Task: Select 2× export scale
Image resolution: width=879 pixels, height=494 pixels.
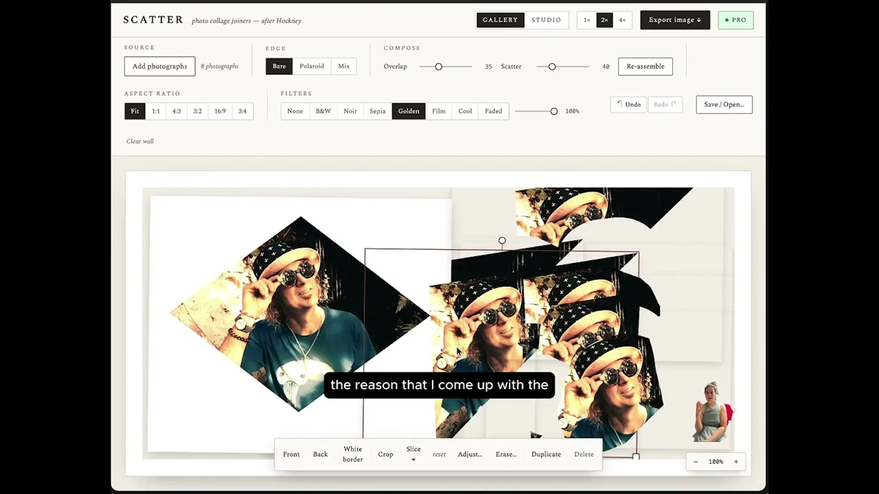Action: (x=604, y=20)
